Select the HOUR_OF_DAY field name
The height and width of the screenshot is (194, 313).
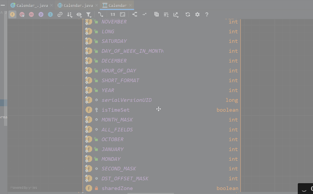pyautogui.click(x=119, y=71)
